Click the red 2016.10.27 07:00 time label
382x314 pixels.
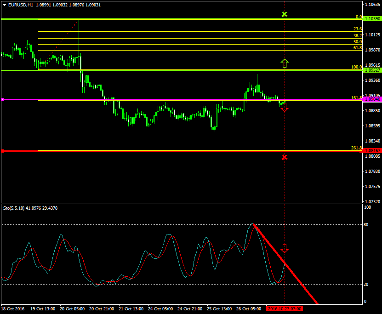point(285,308)
